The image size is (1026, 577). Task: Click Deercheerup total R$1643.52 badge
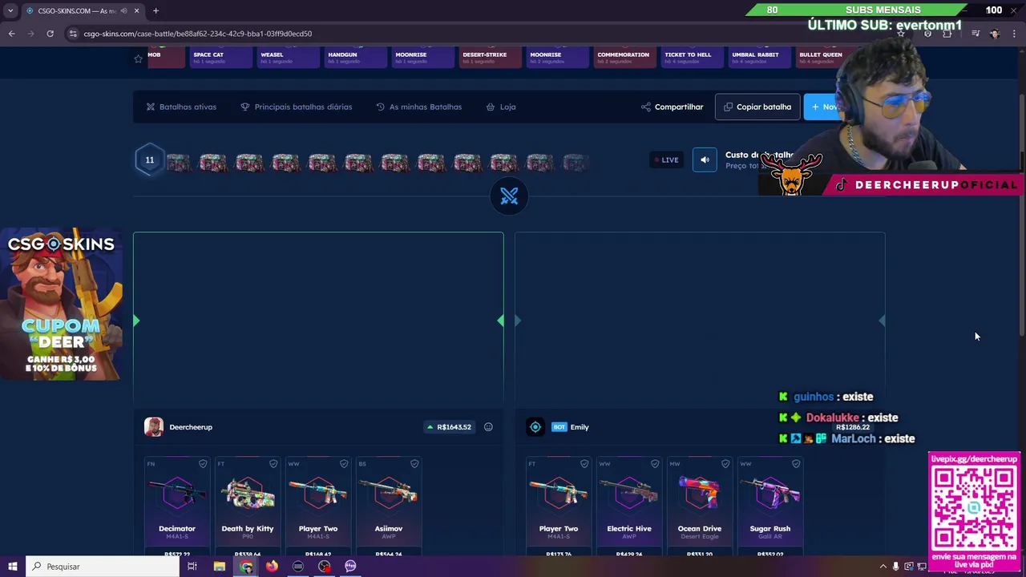[449, 427]
